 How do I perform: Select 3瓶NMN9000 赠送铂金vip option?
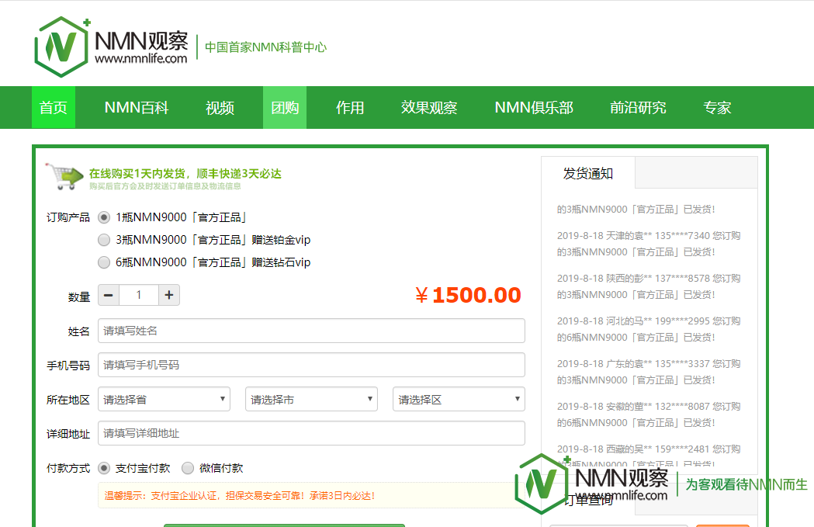(x=104, y=240)
